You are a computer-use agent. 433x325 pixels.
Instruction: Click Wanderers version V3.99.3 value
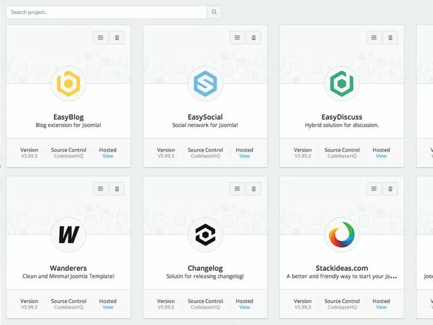(x=29, y=307)
